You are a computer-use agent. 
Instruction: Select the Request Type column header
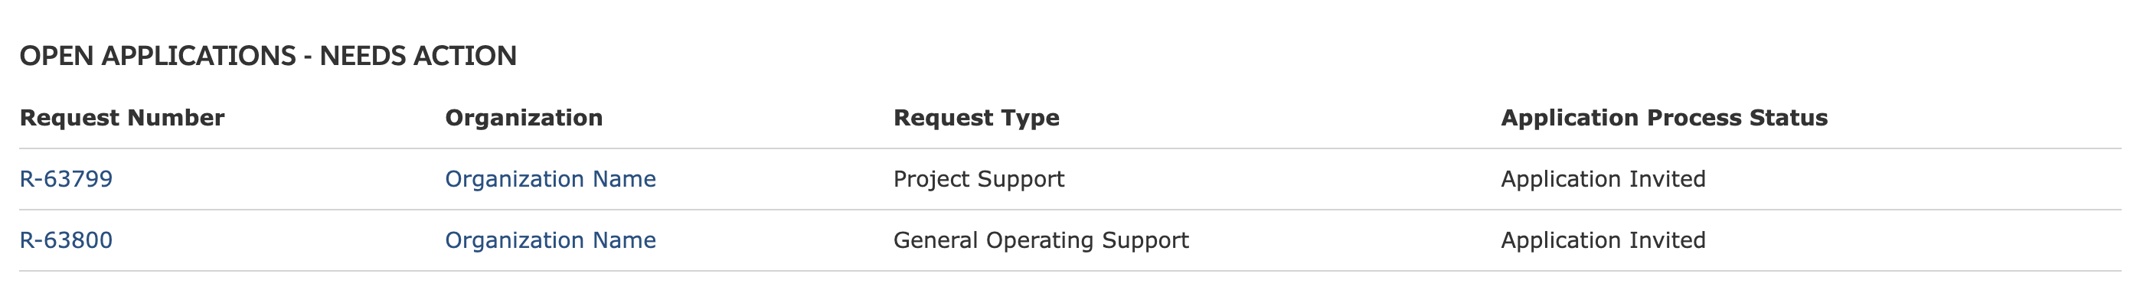tap(975, 118)
